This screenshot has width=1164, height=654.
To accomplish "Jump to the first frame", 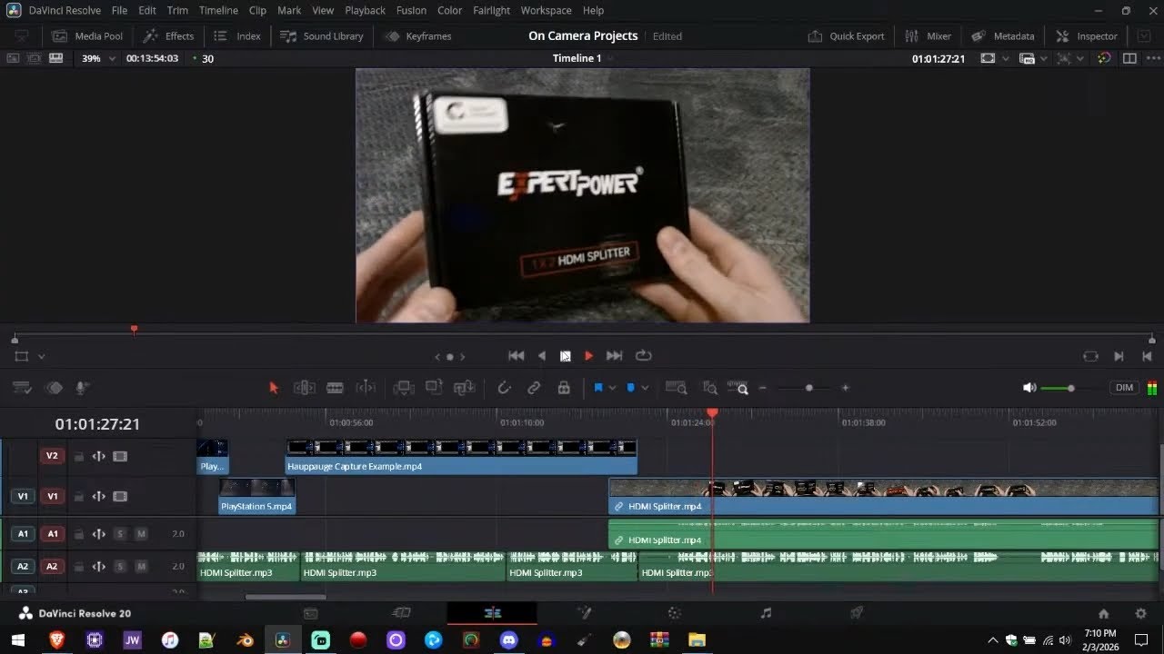I will (516, 356).
